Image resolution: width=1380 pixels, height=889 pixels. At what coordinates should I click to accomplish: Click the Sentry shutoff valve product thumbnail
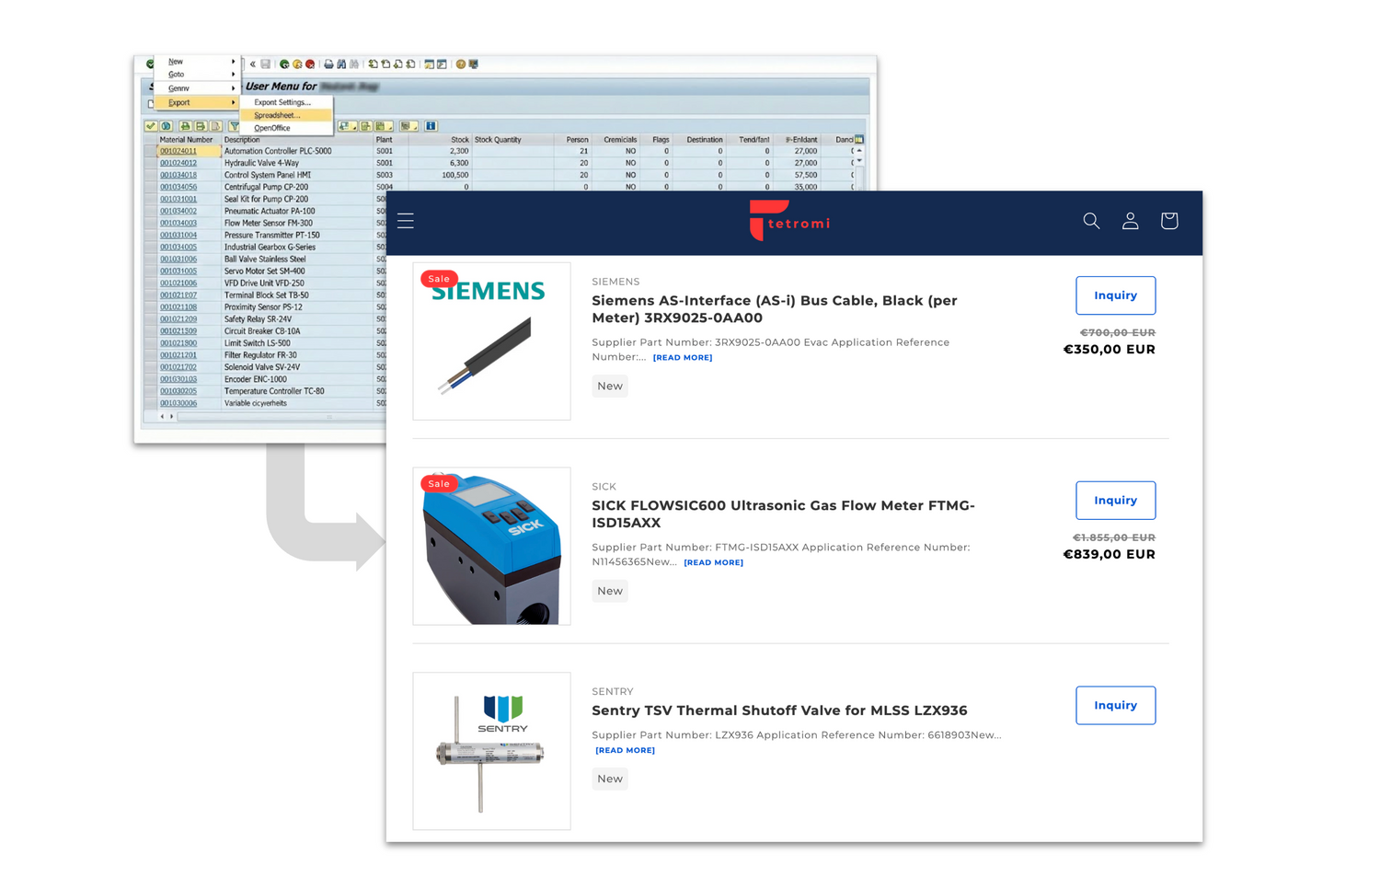click(x=491, y=751)
